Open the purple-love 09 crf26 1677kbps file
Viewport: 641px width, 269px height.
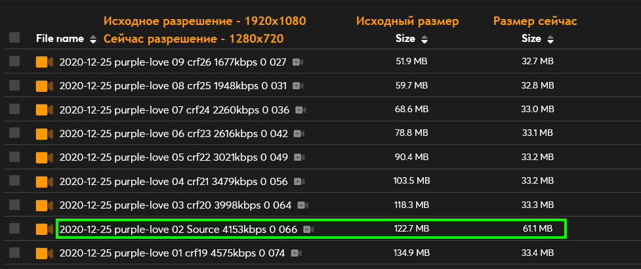click(173, 62)
